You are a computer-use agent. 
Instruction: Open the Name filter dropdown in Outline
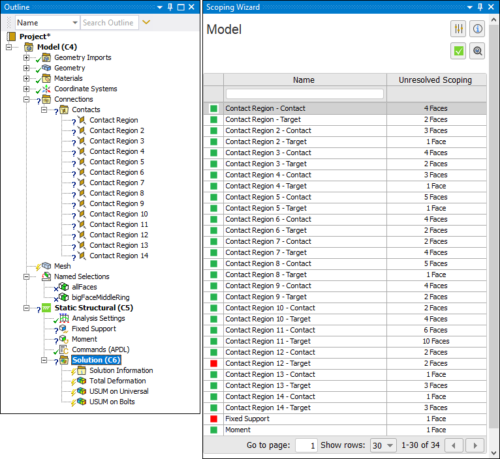click(x=47, y=23)
